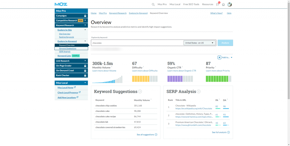Image resolution: width=290 pixels, height=146 pixels.
Task: Click Learn more about Volume
Action: click(x=104, y=71)
